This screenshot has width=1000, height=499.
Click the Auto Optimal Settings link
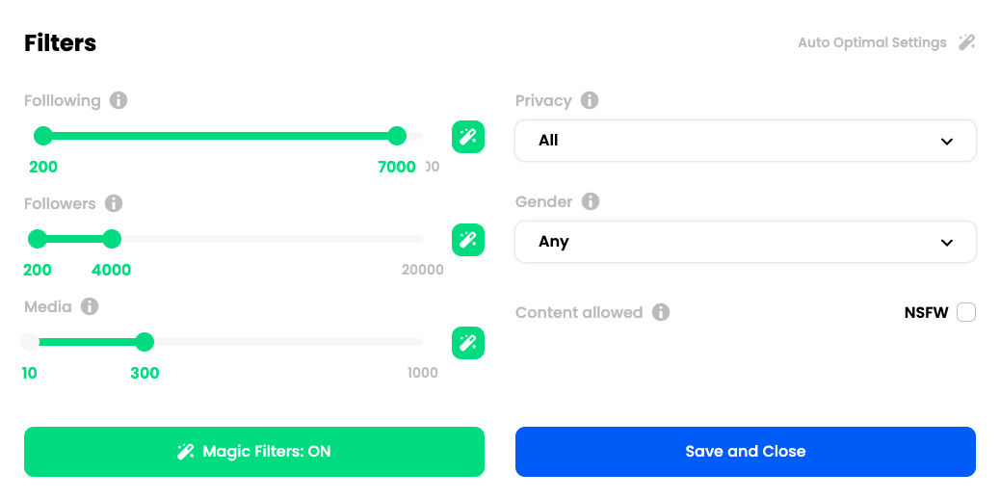pos(872,42)
